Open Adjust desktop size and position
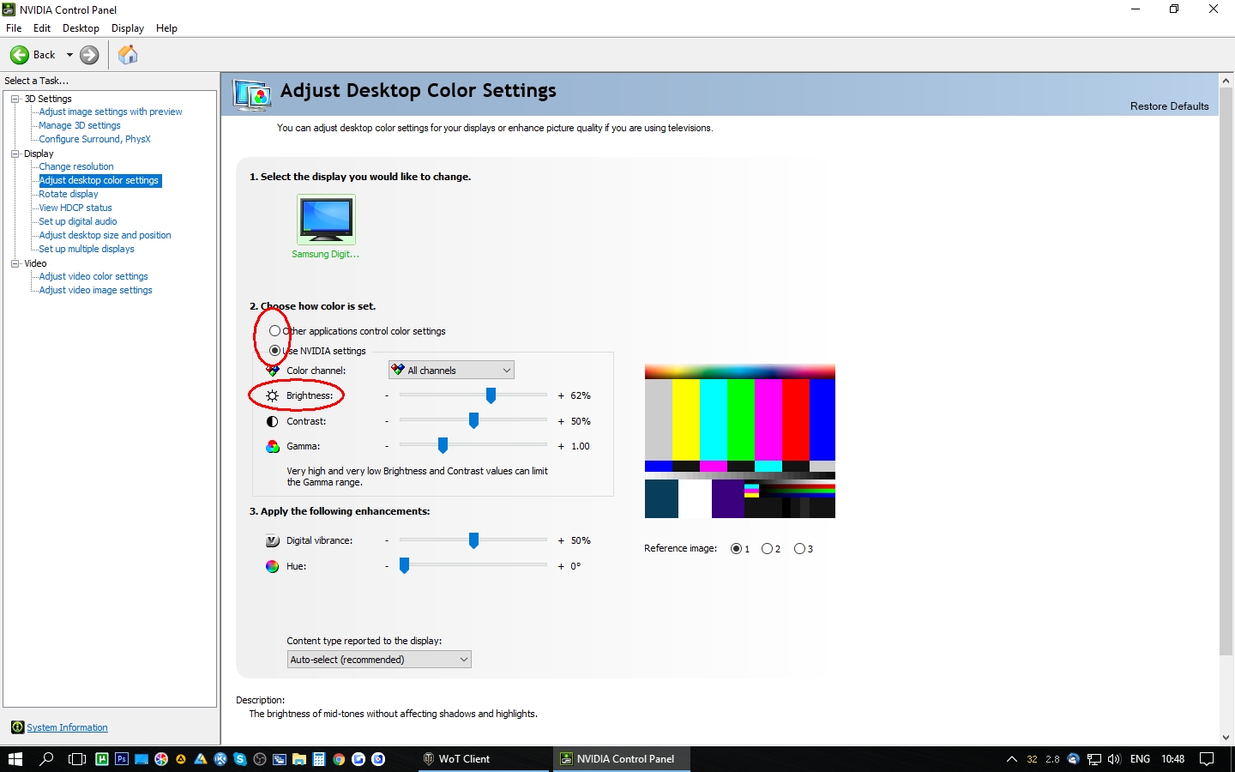Image resolution: width=1235 pixels, height=772 pixels. click(x=105, y=235)
